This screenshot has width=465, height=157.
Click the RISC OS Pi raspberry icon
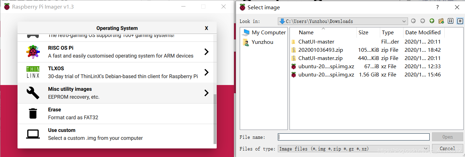click(x=33, y=52)
